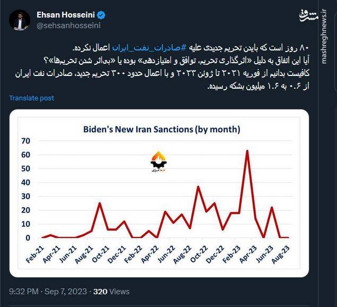Click the 9:32 PM Sep 7, 2023 timestamp
This screenshot has height=307, width=337.
coord(48,291)
